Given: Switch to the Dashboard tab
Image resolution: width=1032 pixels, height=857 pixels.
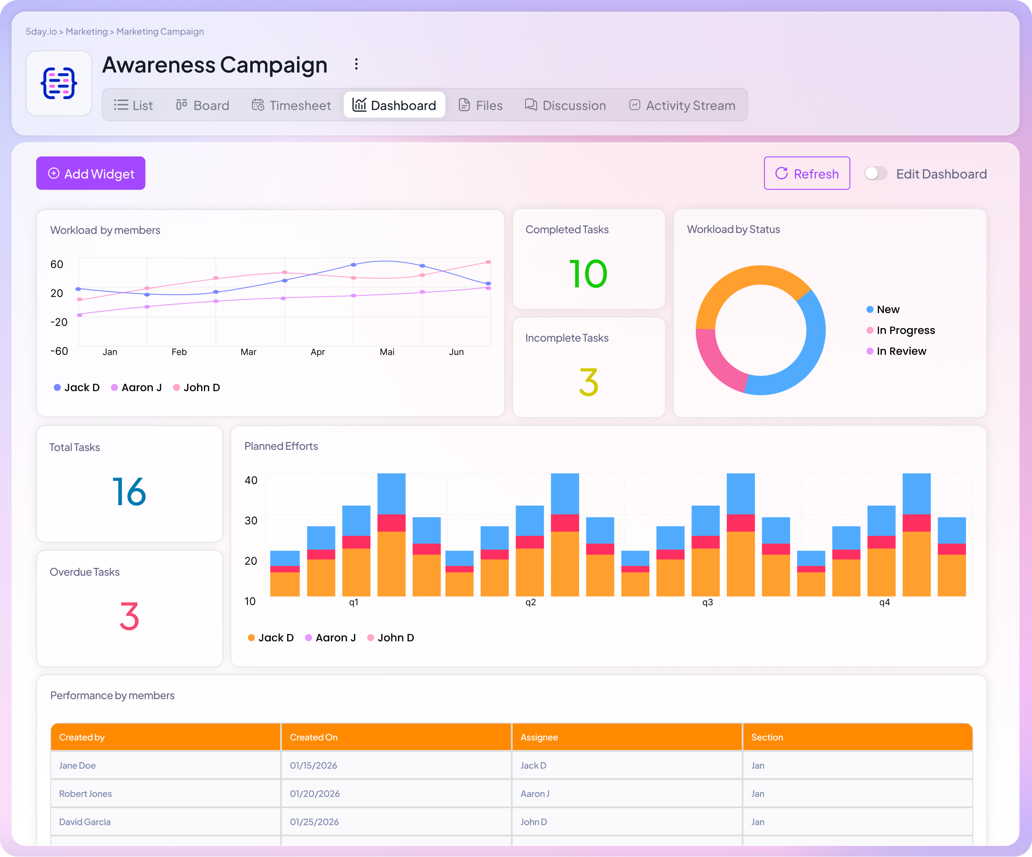Looking at the screenshot, I should (394, 105).
